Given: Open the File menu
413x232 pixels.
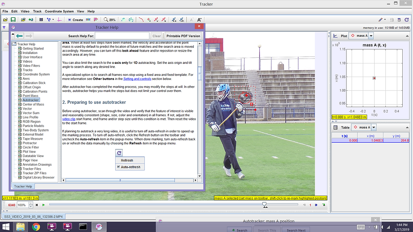Looking at the screenshot, I should click(5, 11).
